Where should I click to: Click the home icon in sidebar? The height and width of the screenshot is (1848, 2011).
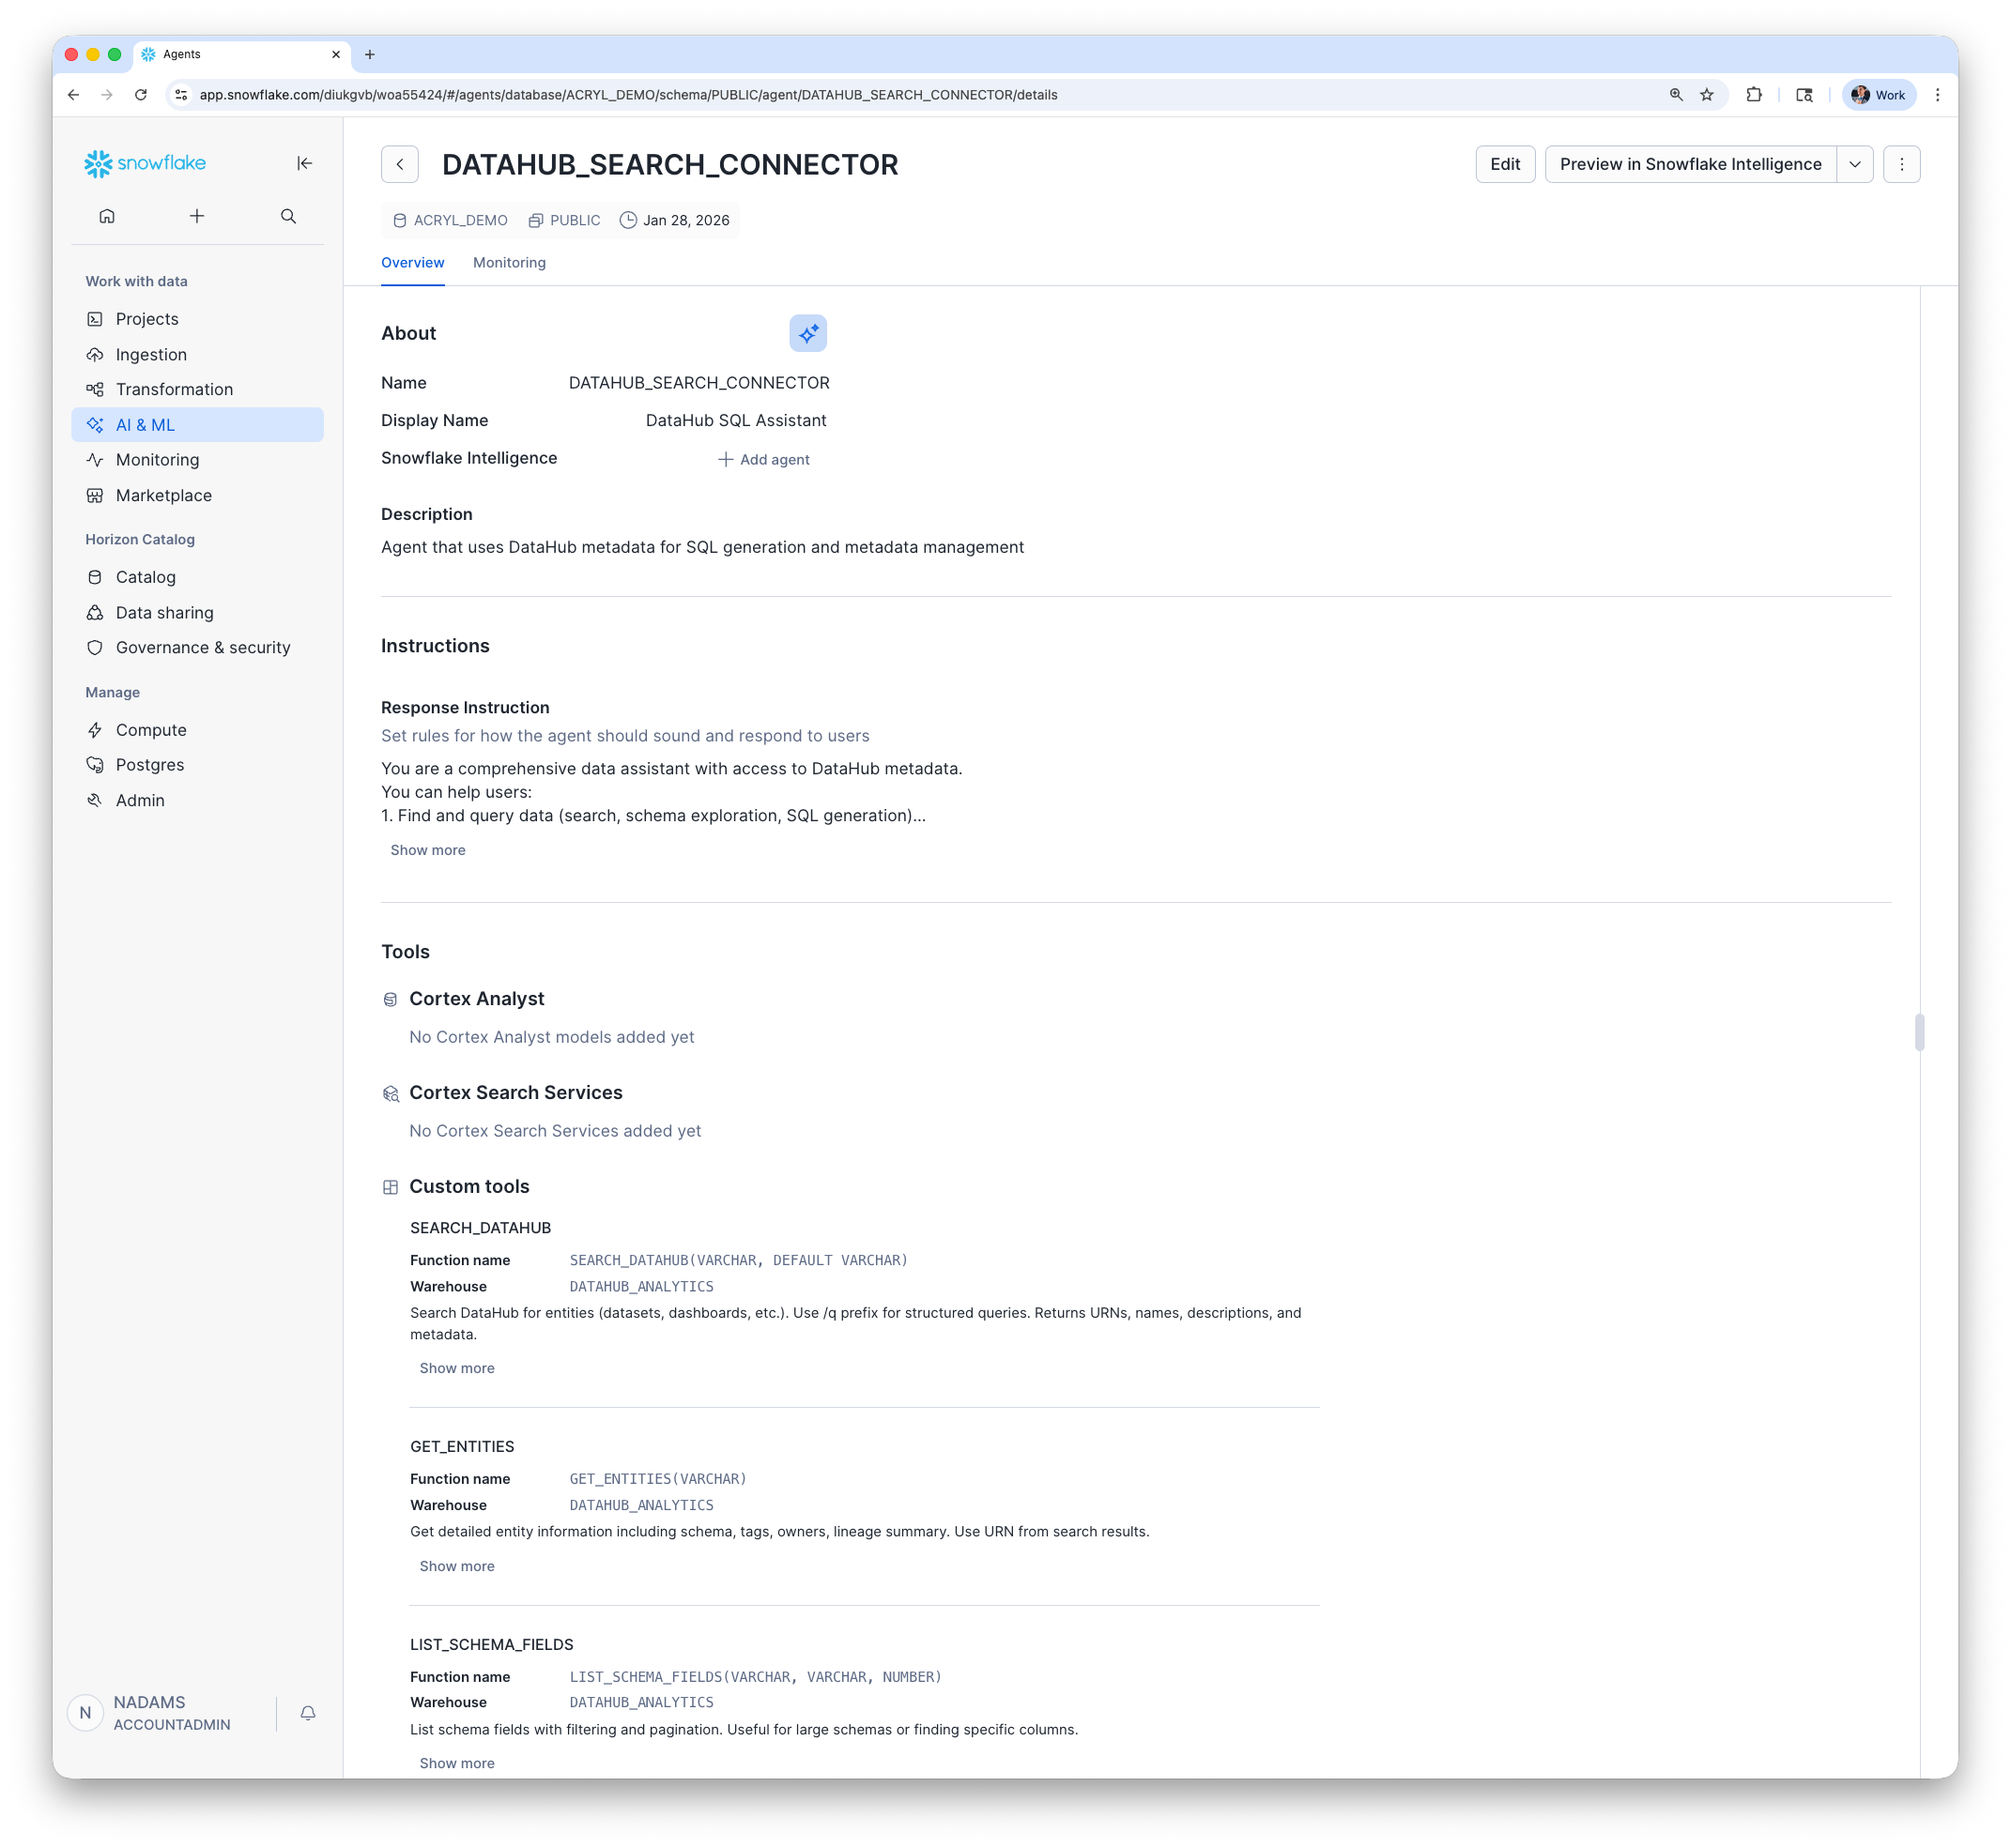(x=107, y=216)
